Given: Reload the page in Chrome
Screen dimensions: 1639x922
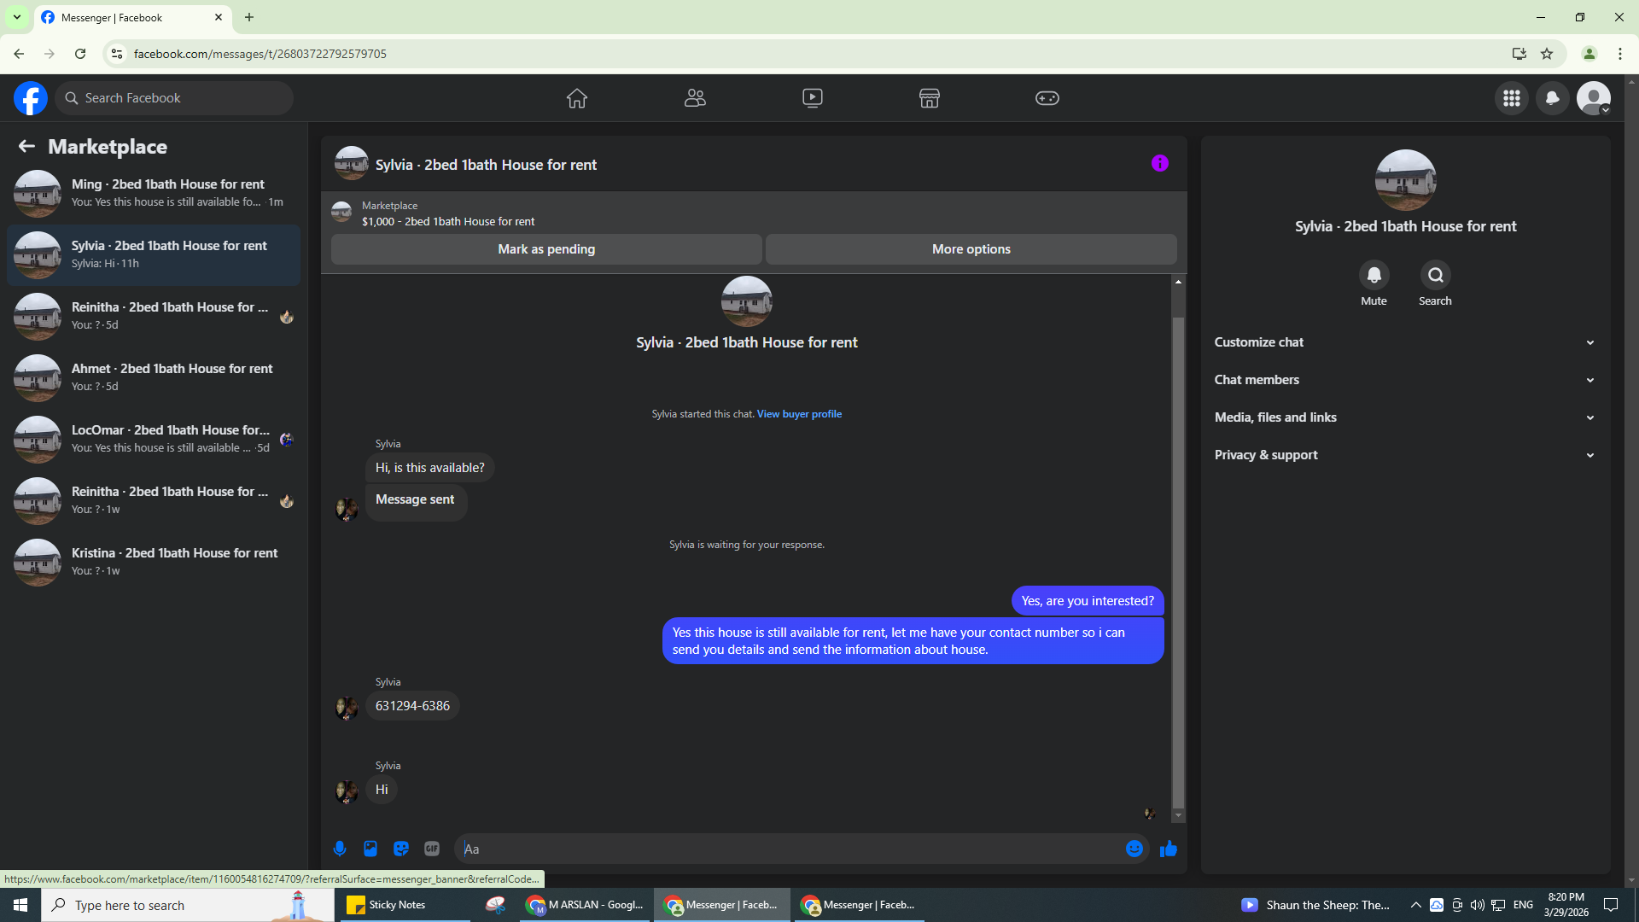Looking at the screenshot, I should [80, 54].
